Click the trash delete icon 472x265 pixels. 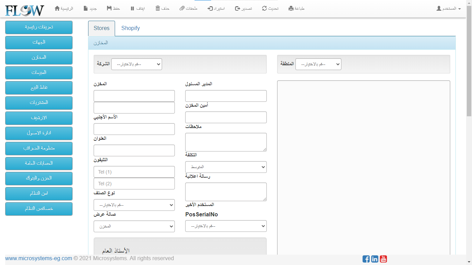(x=158, y=8)
